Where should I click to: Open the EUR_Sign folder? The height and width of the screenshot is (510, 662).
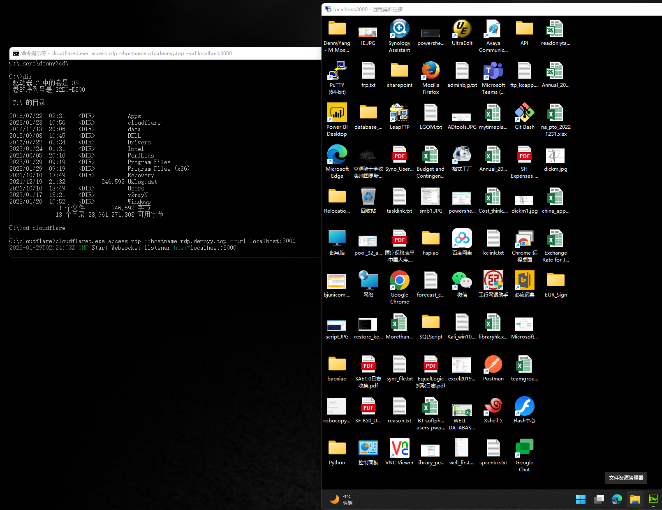[556, 284]
